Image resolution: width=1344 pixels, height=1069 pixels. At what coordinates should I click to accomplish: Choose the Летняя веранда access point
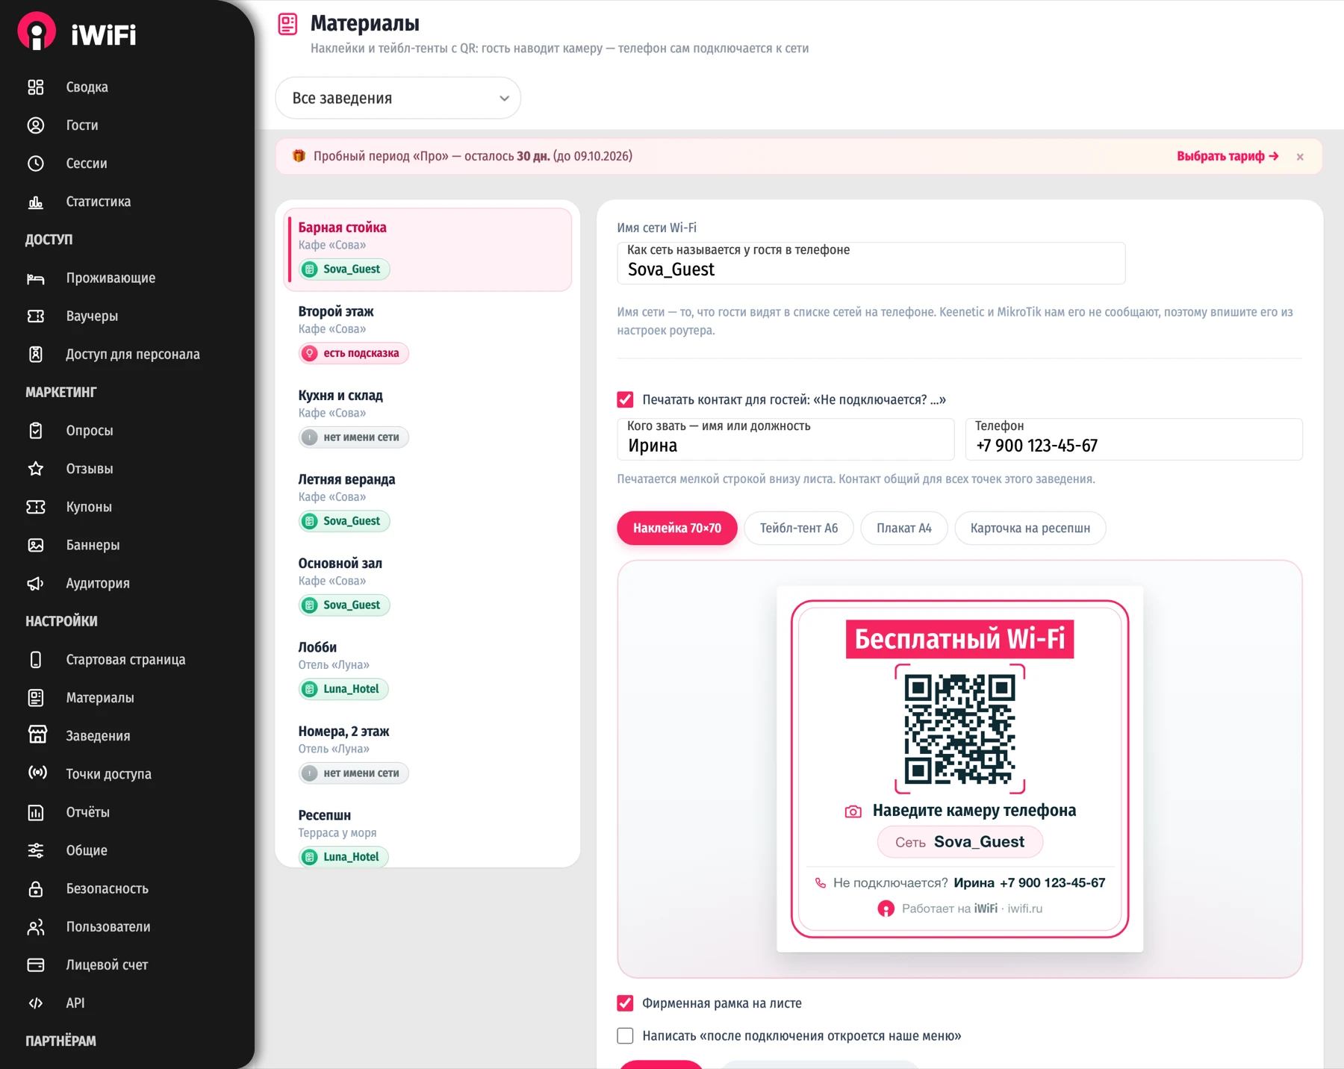pyautogui.click(x=428, y=501)
